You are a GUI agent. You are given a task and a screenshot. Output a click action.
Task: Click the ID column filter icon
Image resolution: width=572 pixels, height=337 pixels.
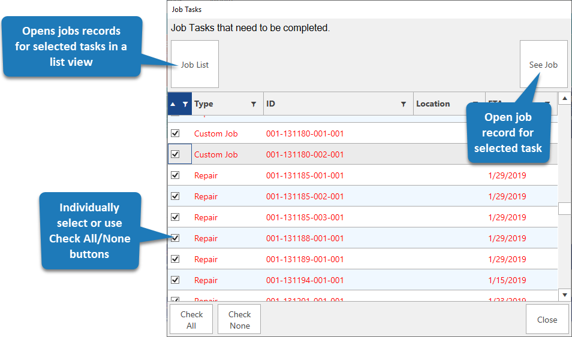tap(403, 104)
